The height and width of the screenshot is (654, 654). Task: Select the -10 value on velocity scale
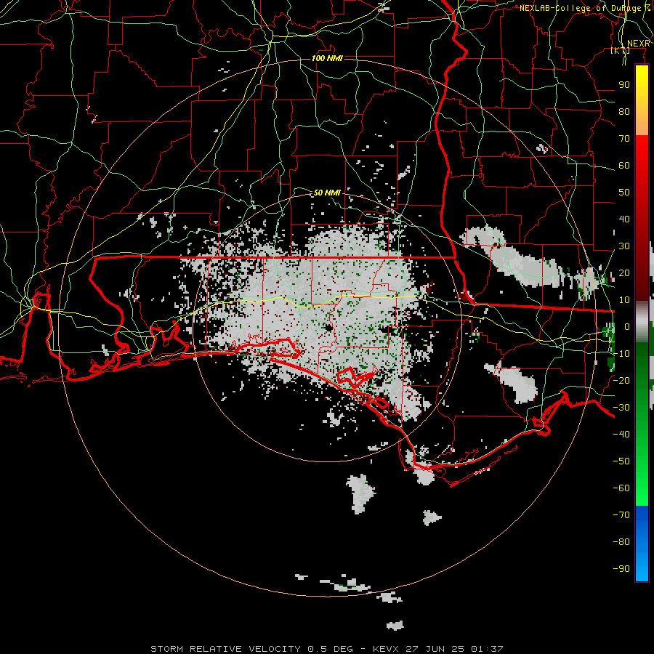621,354
